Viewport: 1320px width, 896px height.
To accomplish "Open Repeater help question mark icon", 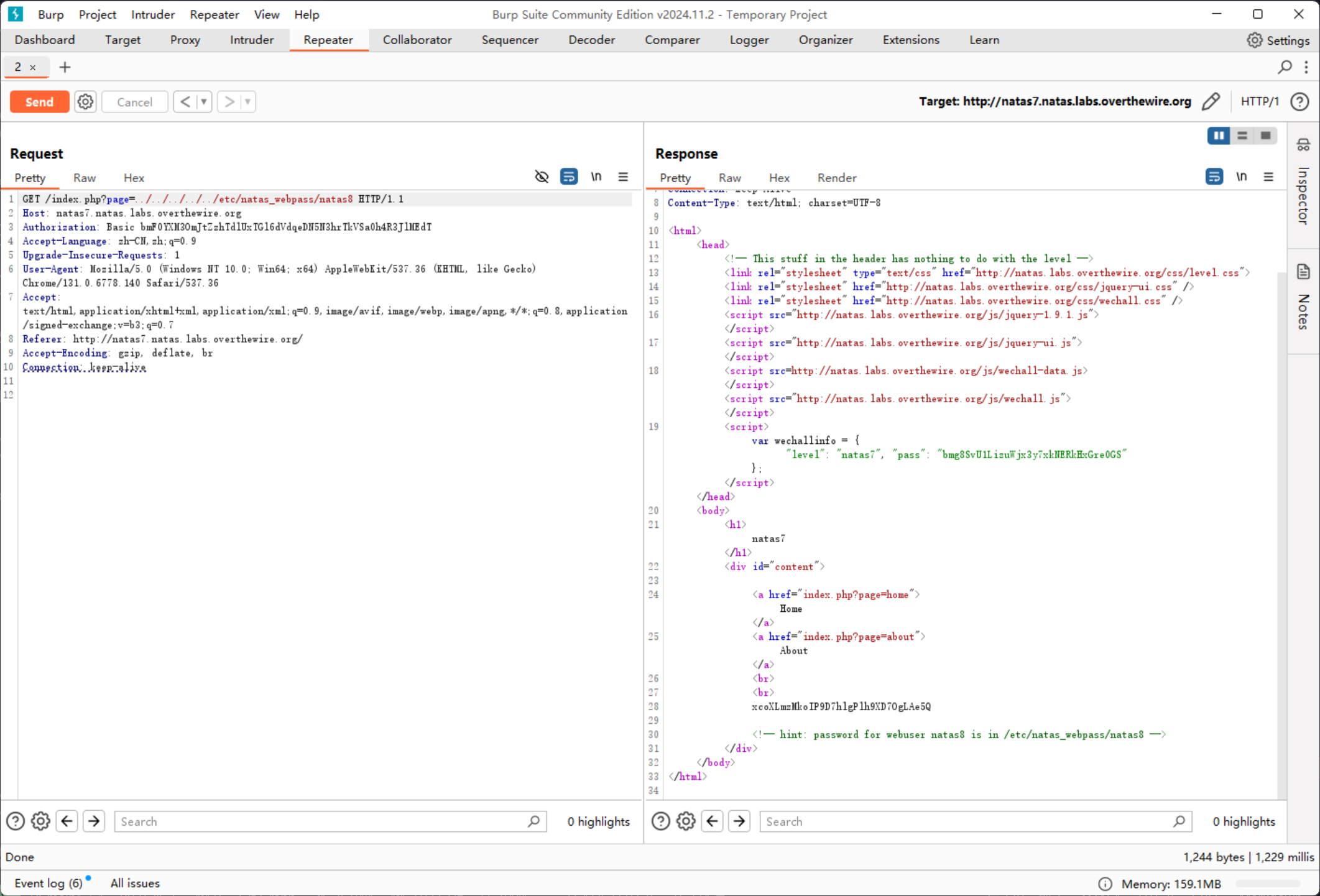I will (x=1299, y=101).
